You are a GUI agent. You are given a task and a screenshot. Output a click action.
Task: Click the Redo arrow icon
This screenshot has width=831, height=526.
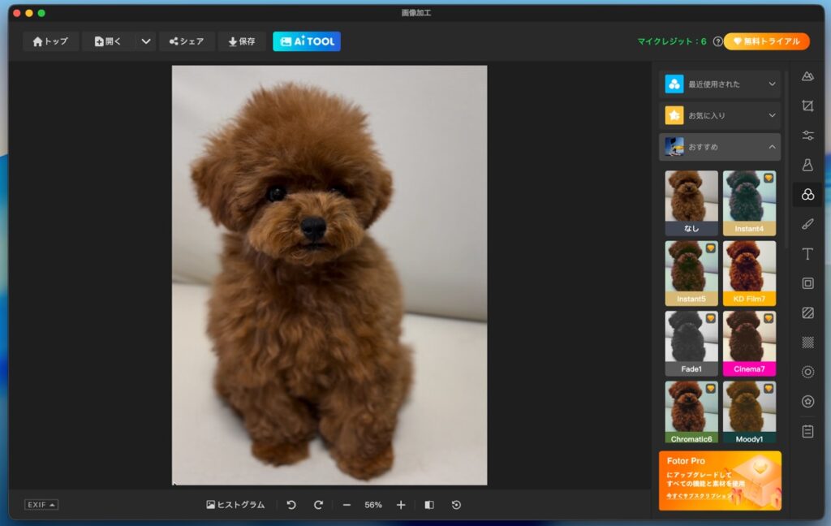(318, 505)
